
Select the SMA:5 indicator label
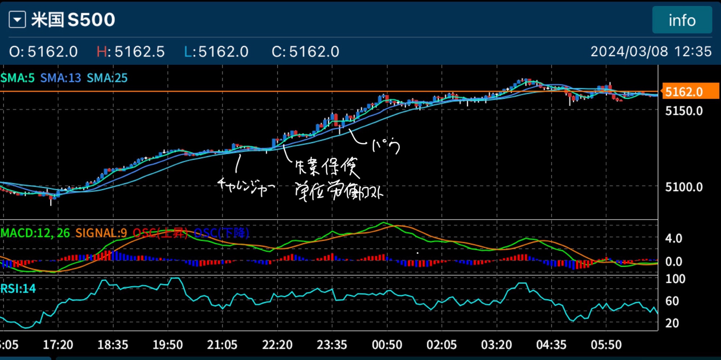pos(18,78)
